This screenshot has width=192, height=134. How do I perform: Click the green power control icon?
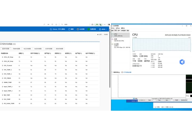tap(89, 29)
